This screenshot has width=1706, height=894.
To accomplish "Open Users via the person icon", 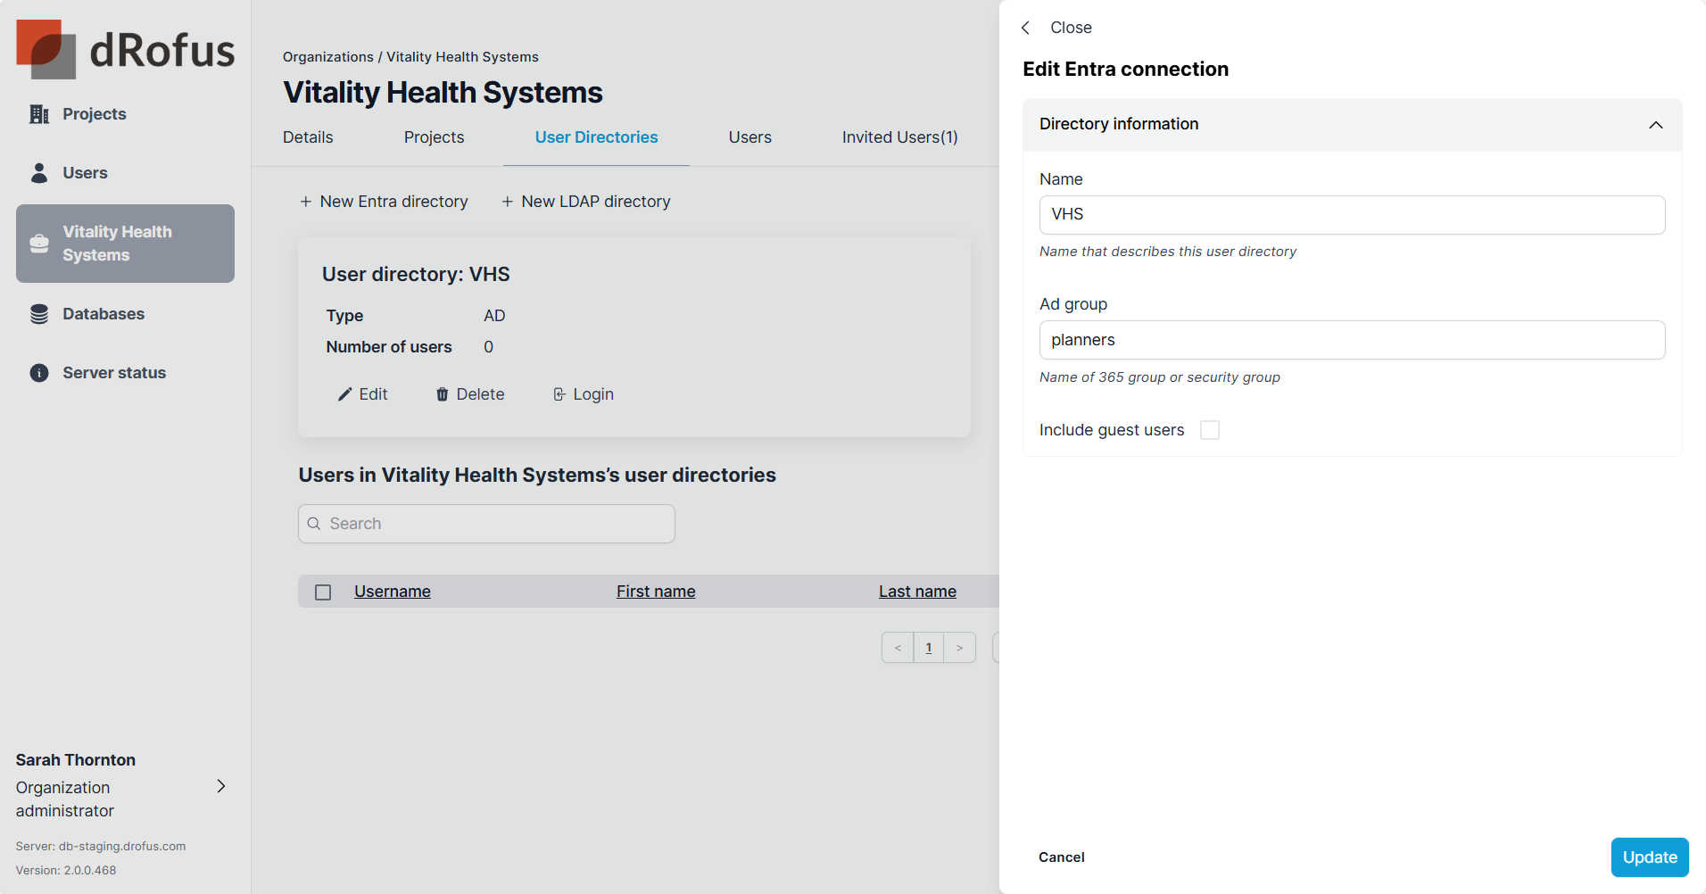I will pos(39,173).
